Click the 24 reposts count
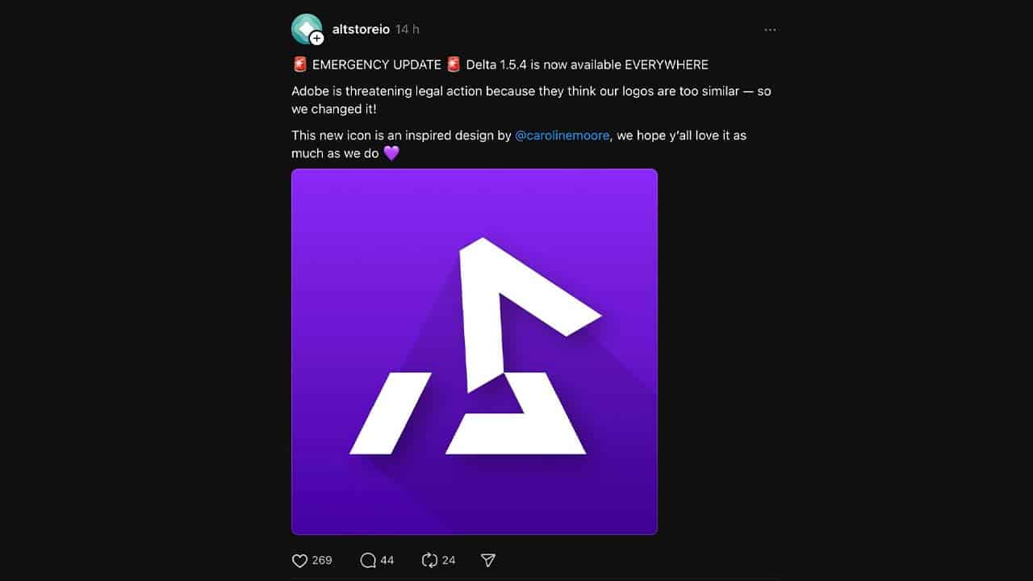 (x=449, y=559)
